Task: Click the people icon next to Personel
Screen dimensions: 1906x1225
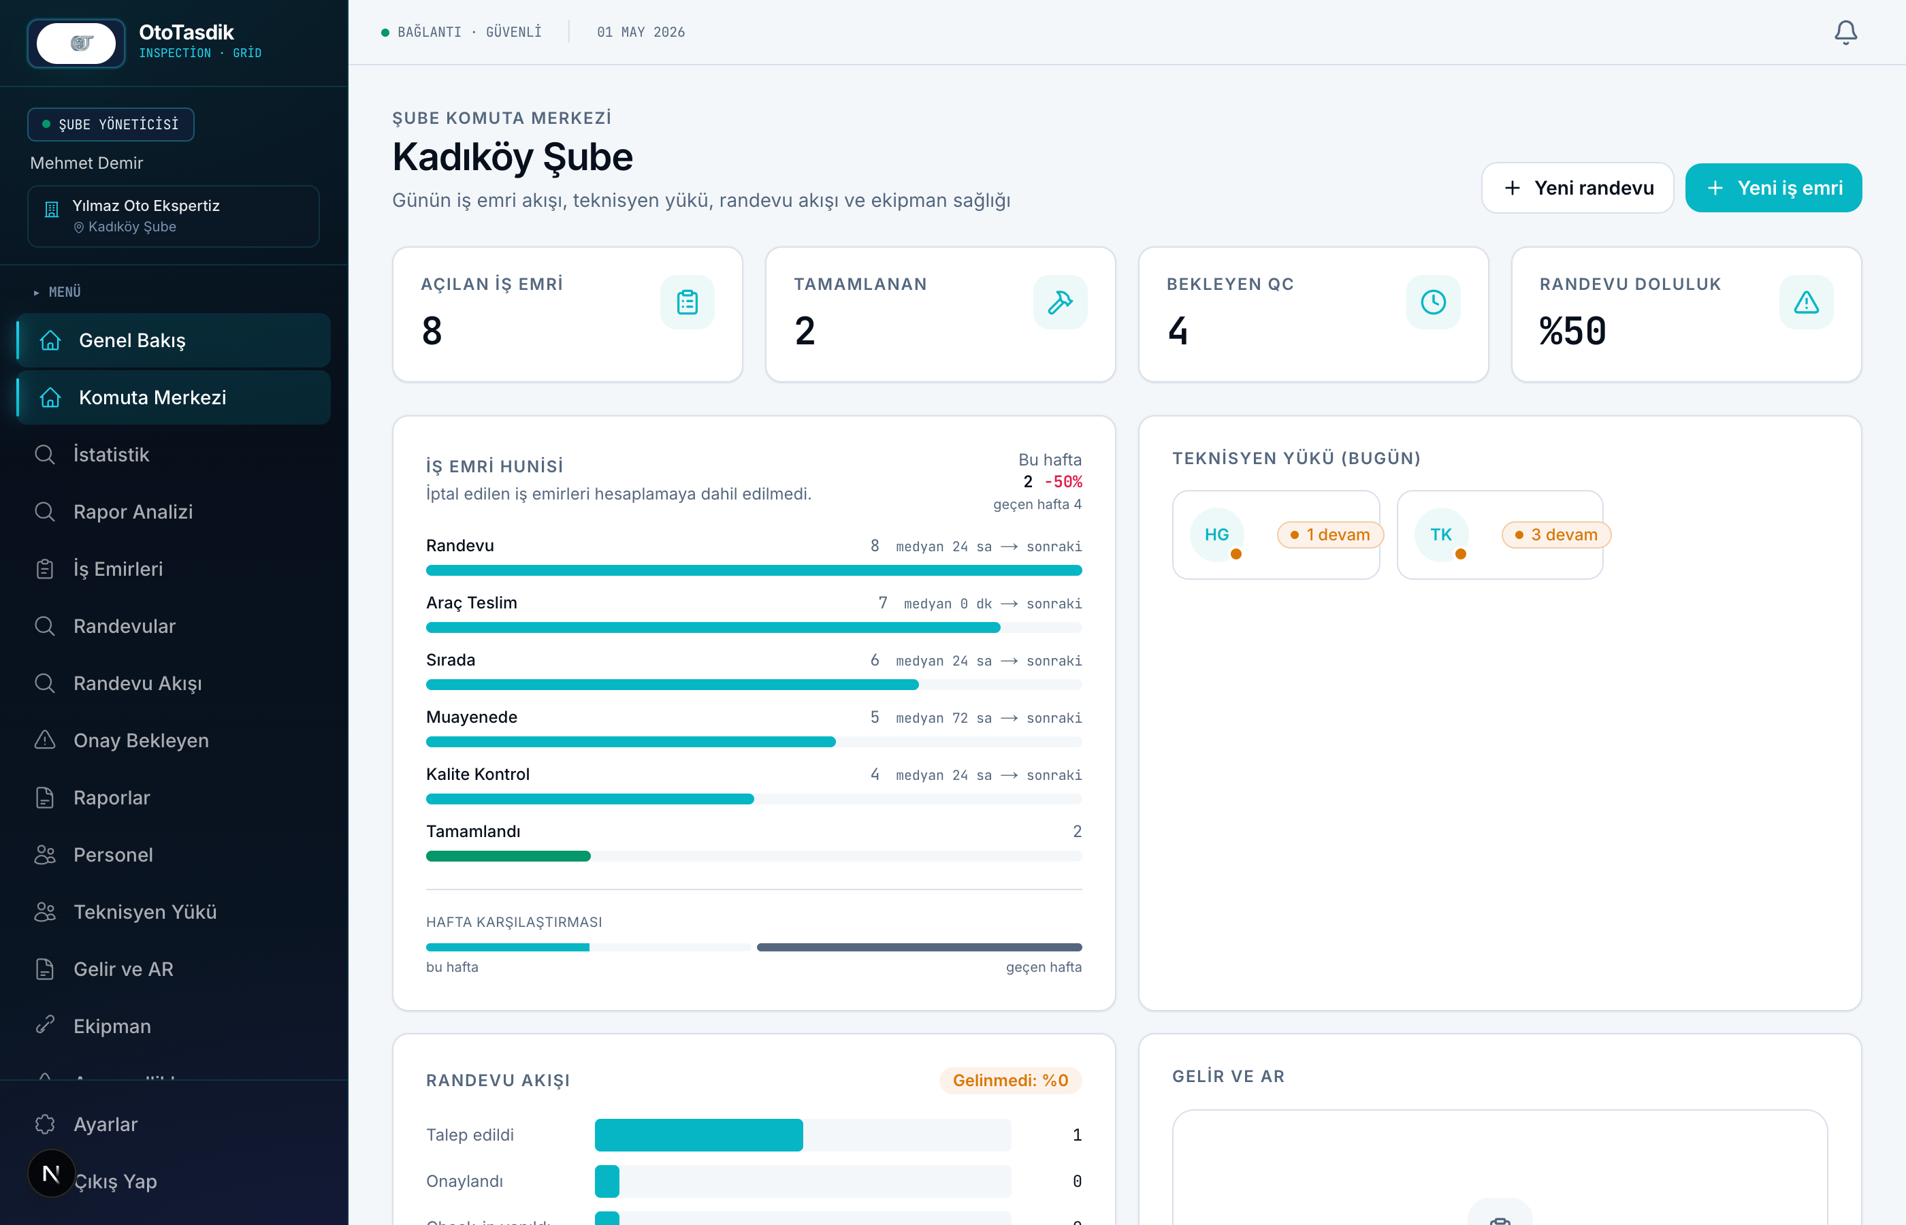Action: (x=46, y=855)
